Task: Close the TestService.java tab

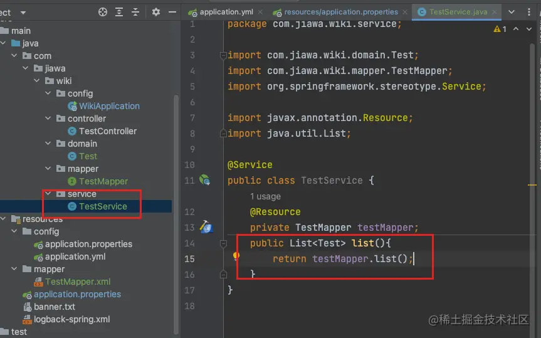Action: 495,12
